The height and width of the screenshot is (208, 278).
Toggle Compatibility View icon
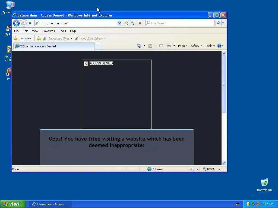126,23
